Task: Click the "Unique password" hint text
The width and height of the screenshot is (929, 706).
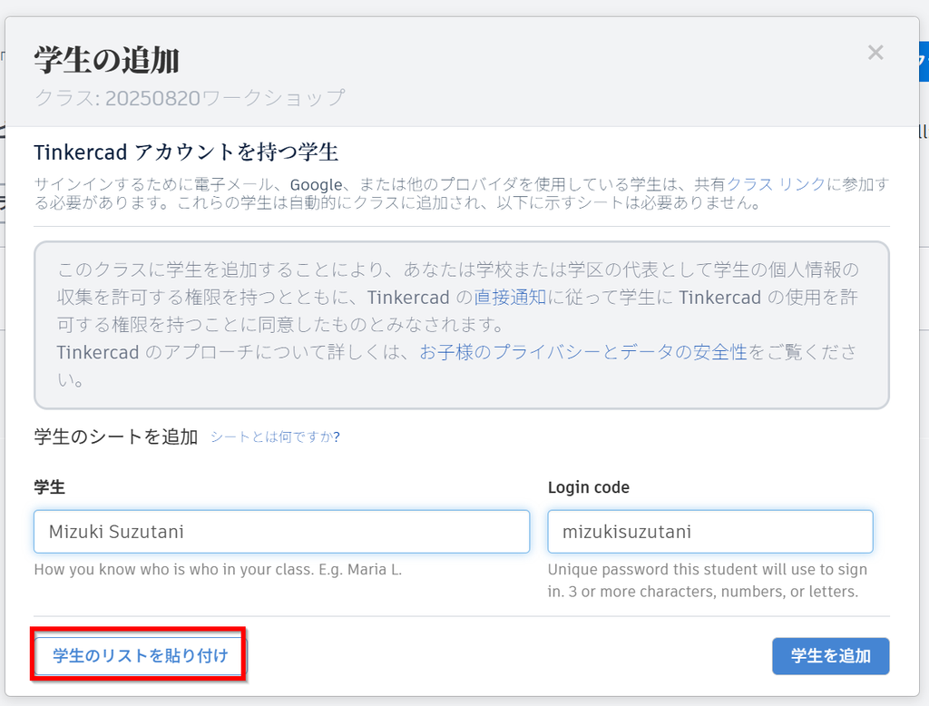Action: point(707,581)
